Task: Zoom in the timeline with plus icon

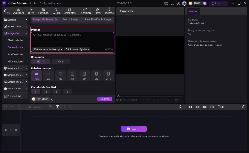Action: click(x=244, y=107)
